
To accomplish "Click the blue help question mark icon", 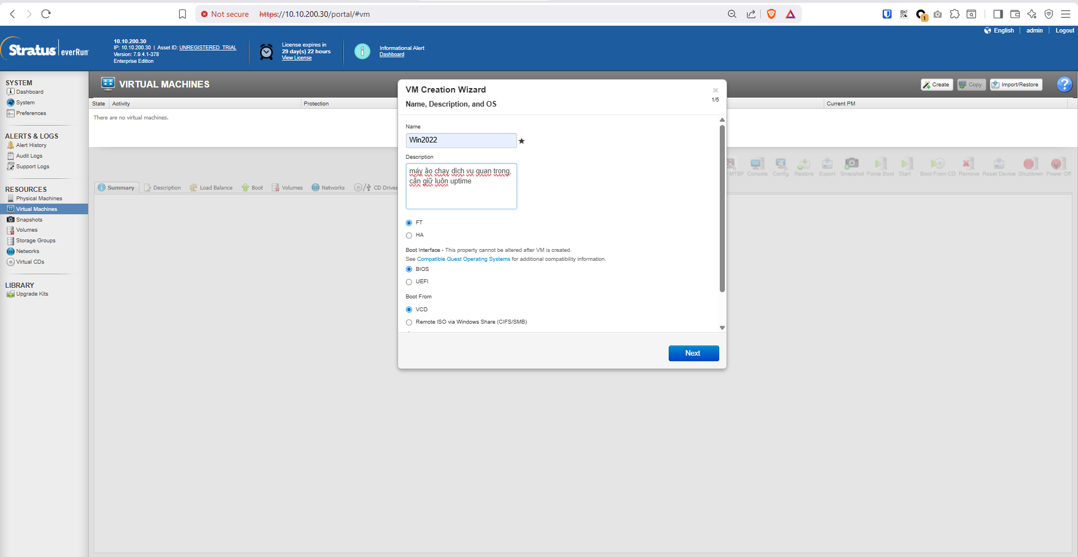I will coord(1064,84).
